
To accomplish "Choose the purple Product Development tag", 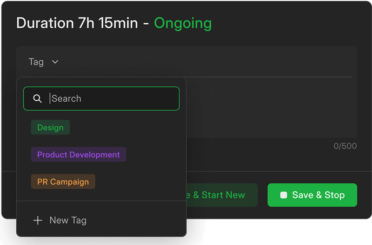I will pos(79,155).
